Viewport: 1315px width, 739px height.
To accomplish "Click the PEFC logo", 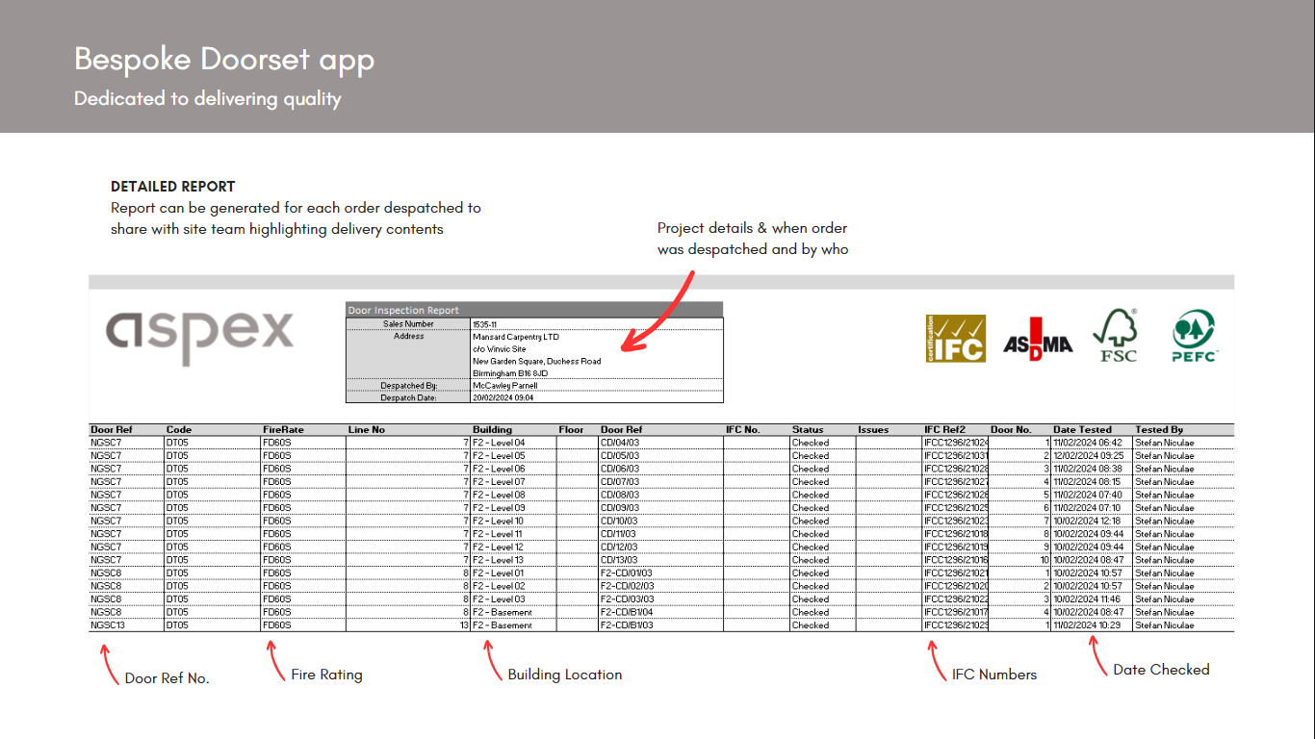I will click(x=1195, y=336).
